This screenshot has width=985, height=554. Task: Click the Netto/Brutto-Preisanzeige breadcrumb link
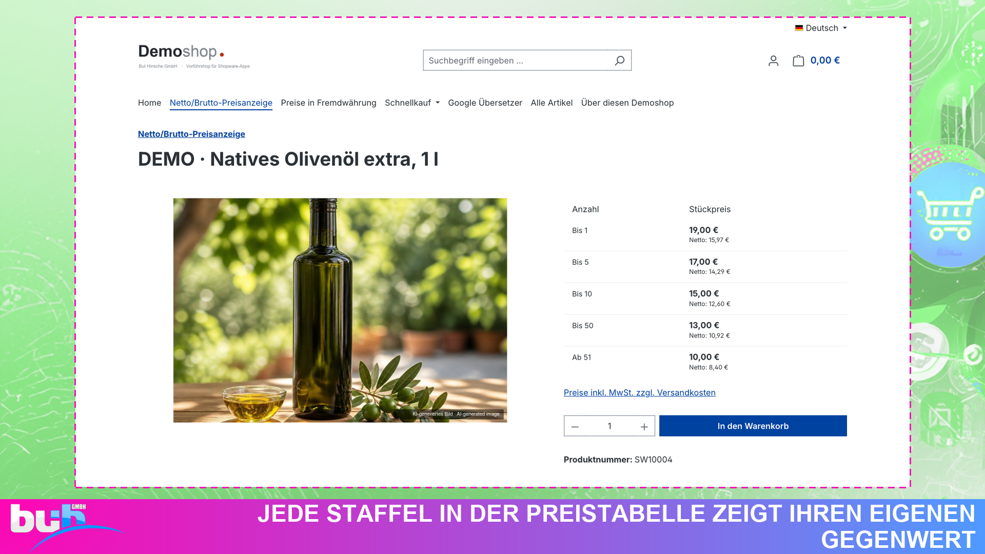coord(191,134)
